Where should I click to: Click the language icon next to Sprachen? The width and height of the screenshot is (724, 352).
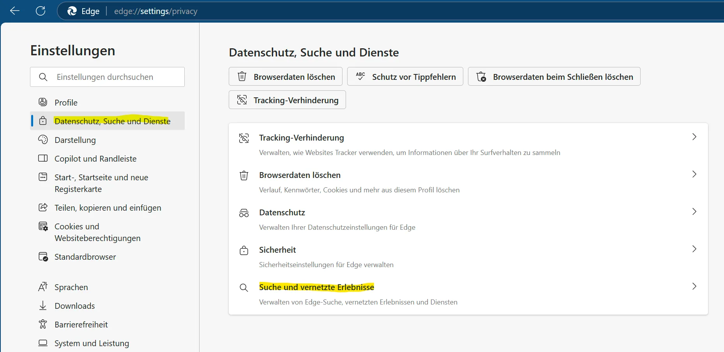click(x=43, y=287)
